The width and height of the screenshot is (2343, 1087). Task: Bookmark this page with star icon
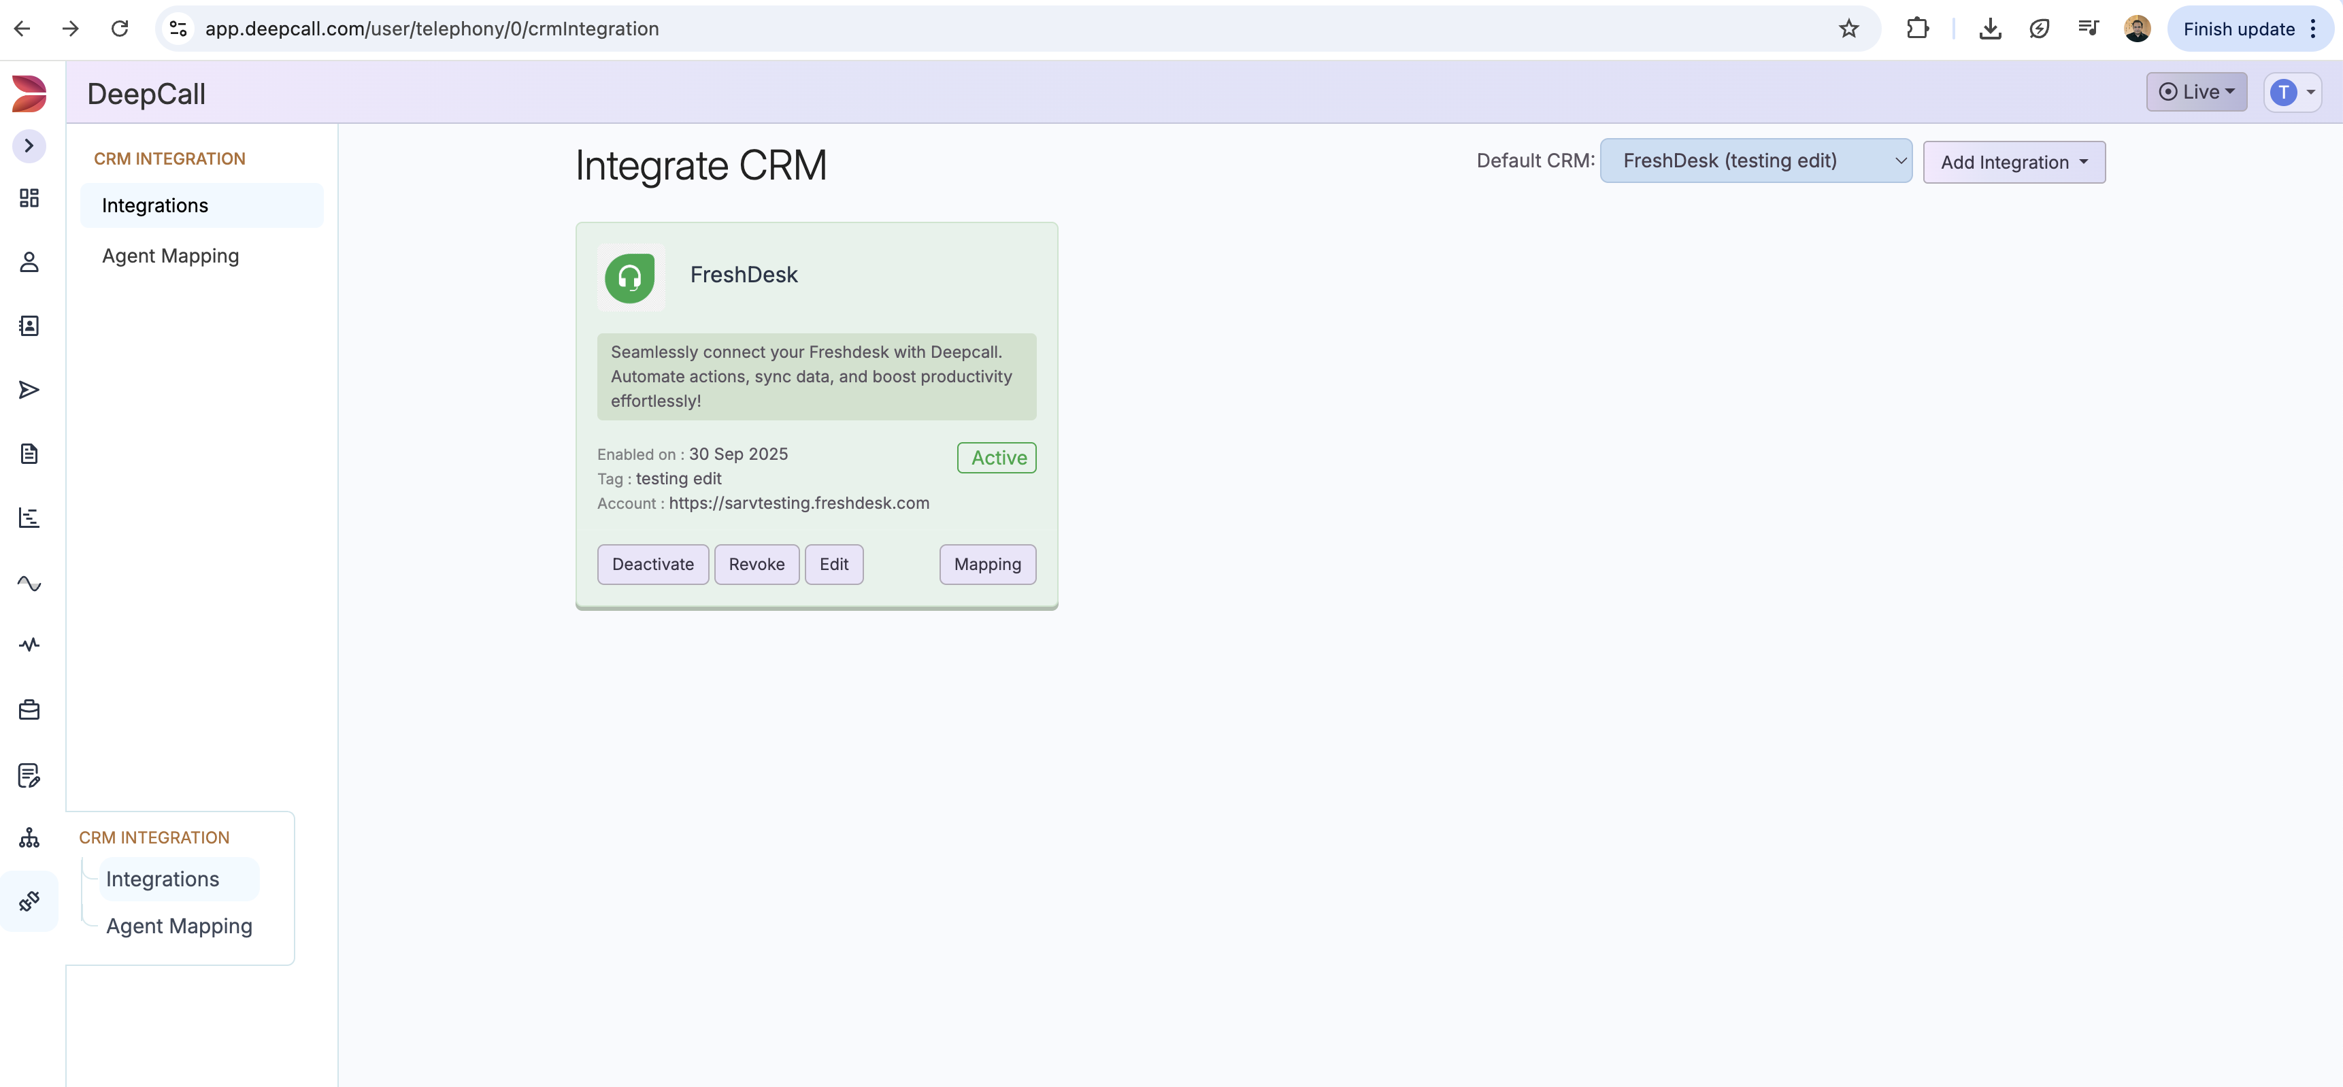pyautogui.click(x=1848, y=29)
